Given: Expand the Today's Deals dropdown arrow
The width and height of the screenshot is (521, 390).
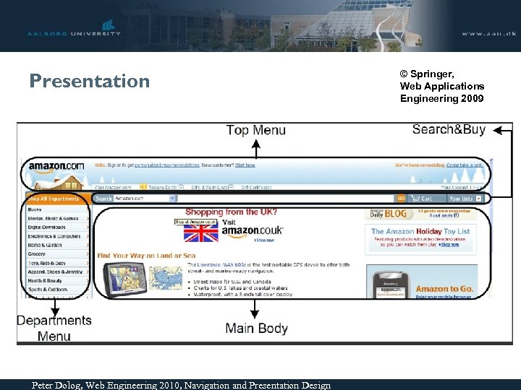Looking at the screenshot, I should tap(181, 187).
